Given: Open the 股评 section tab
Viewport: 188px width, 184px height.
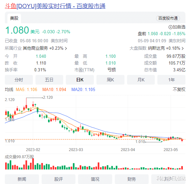Looking at the screenshot, I should coord(58,179).
